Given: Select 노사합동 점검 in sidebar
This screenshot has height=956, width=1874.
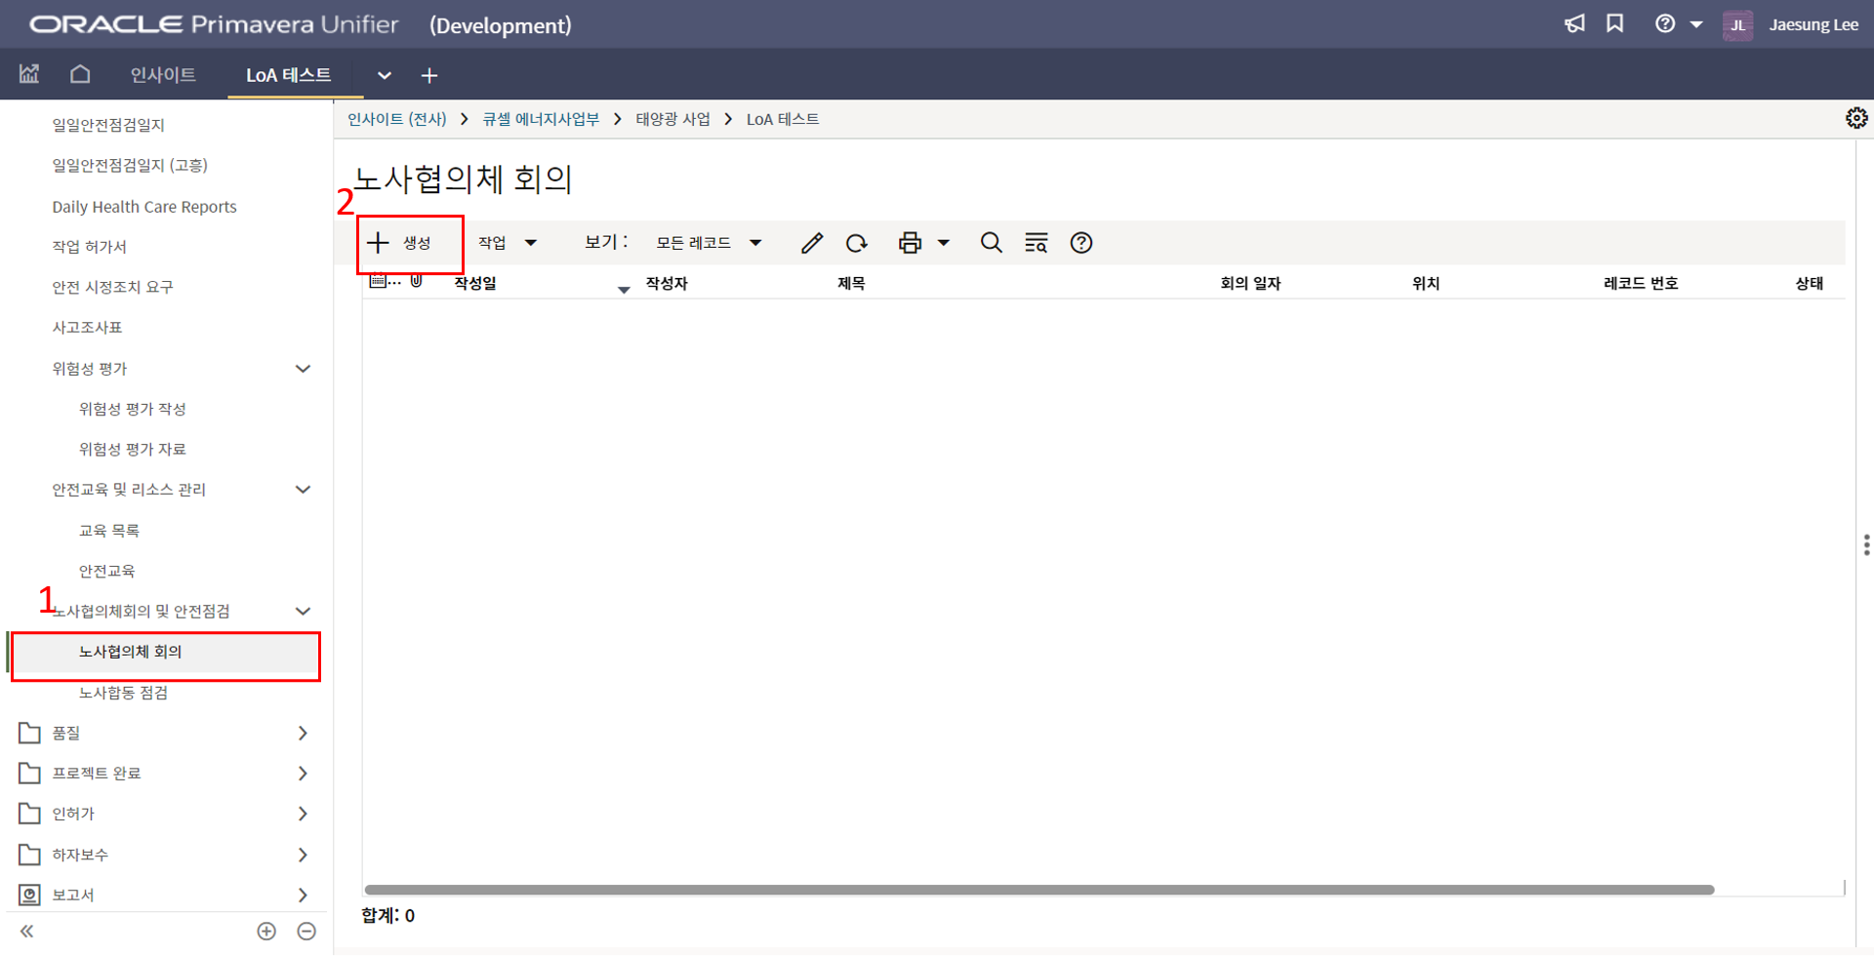Looking at the screenshot, I should point(124,693).
